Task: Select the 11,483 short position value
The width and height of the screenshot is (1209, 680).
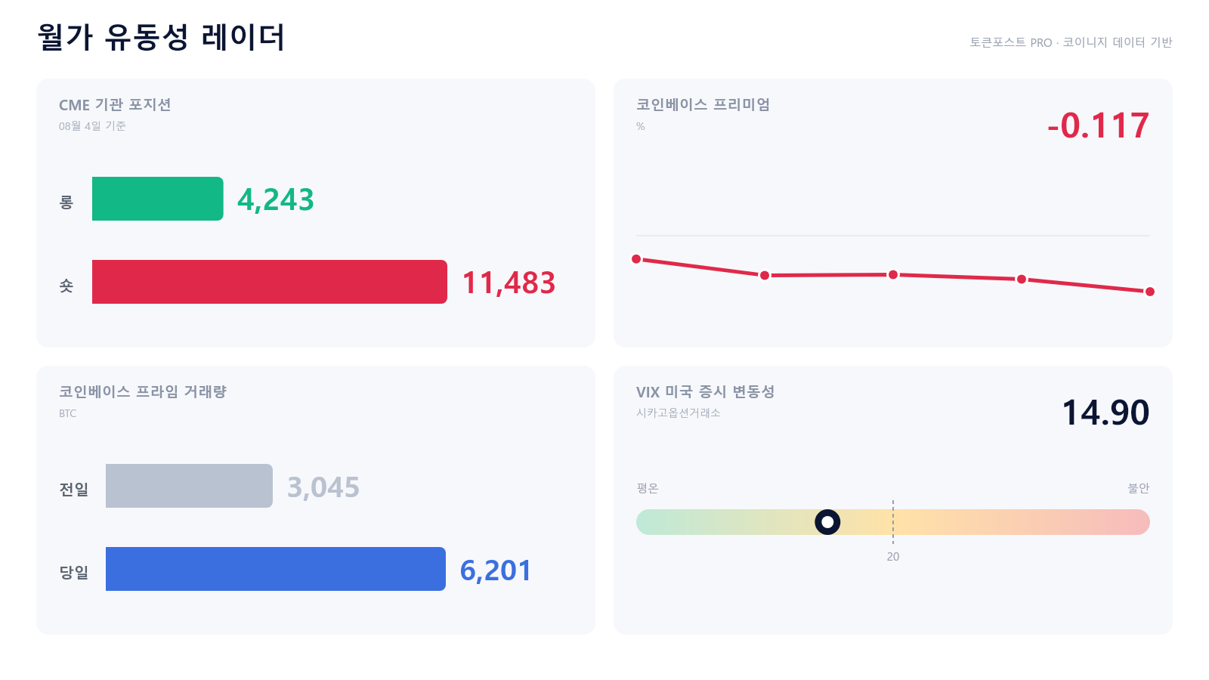Action: (509, 283)
